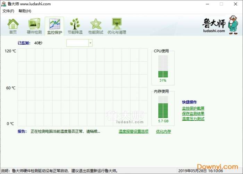
Task: Open the 帮助(H) menu
Action: tap(25, 11)
